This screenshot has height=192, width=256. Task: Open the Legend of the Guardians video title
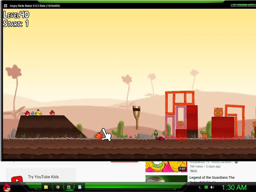pos(212,178)
